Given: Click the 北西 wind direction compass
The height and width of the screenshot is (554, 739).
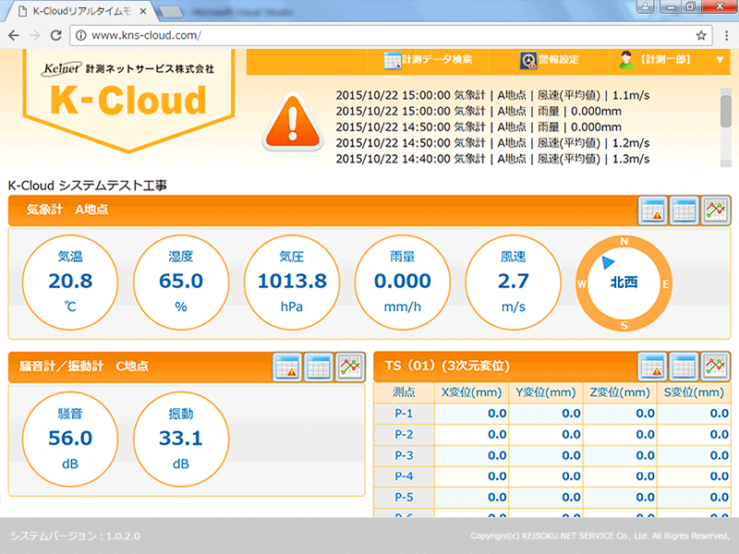Looking at the screenshot, I should pos(624,283).
